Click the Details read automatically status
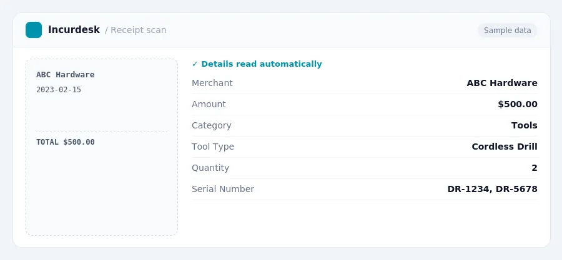Screen dimensions: 562x260 (257, 64)
